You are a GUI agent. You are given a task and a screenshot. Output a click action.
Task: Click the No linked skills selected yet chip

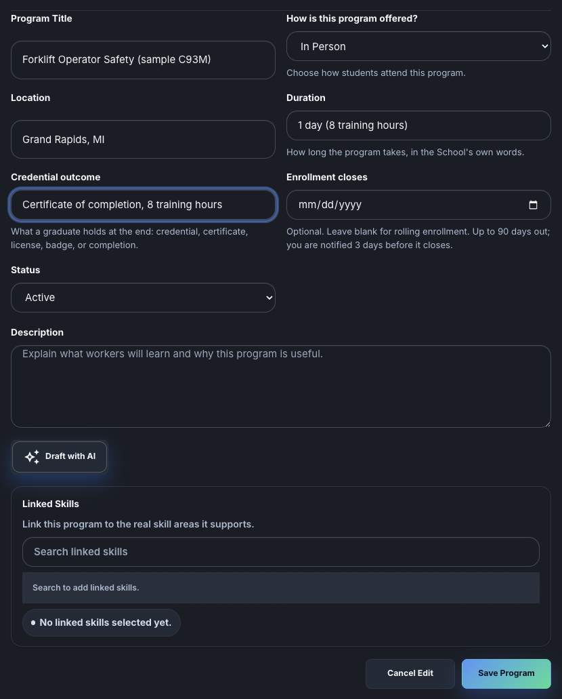tap(102, 623)
